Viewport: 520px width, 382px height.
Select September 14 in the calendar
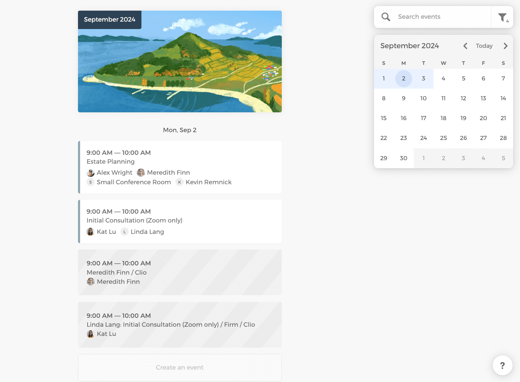503,98
